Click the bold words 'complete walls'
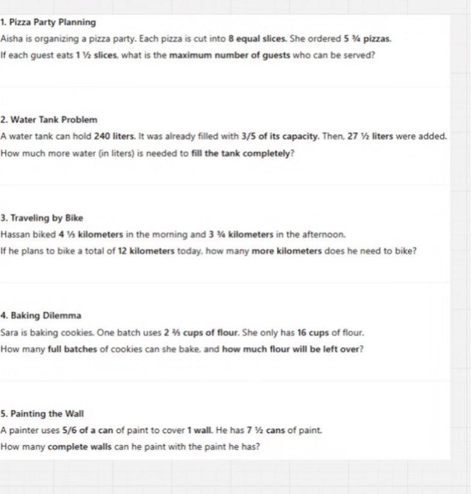The height and width of the screenshot is (494, 471). point(80,446)
